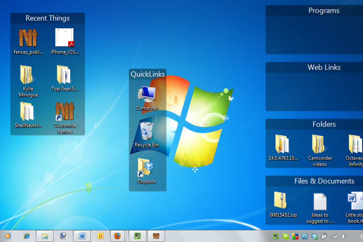Launch Windows Media Player from taskbar

click(7, 236)
